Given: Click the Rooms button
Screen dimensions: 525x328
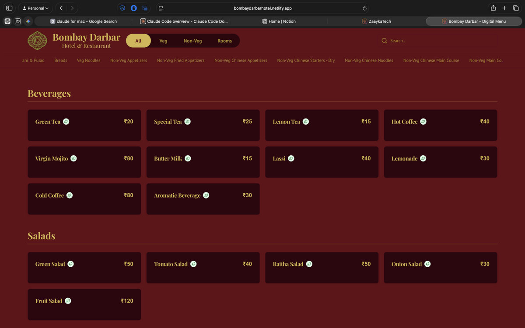Looking at the screenshot, I should (x=224, y=41).
